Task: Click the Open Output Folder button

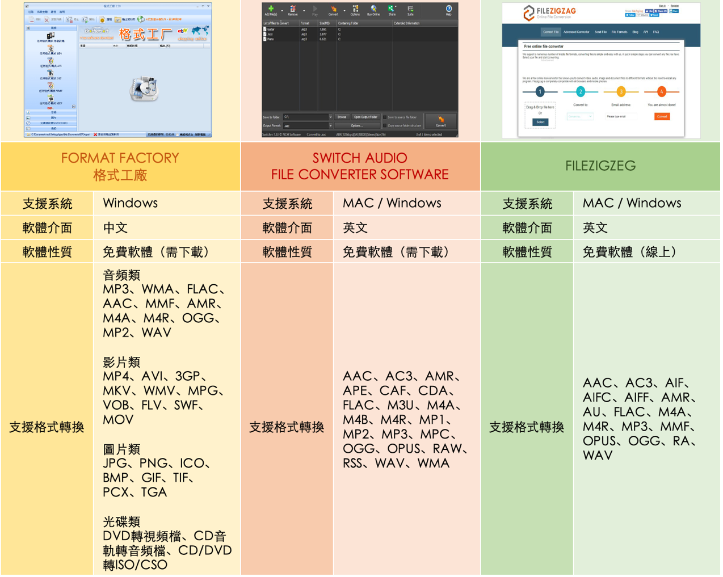Action: (x=365, y=117)
